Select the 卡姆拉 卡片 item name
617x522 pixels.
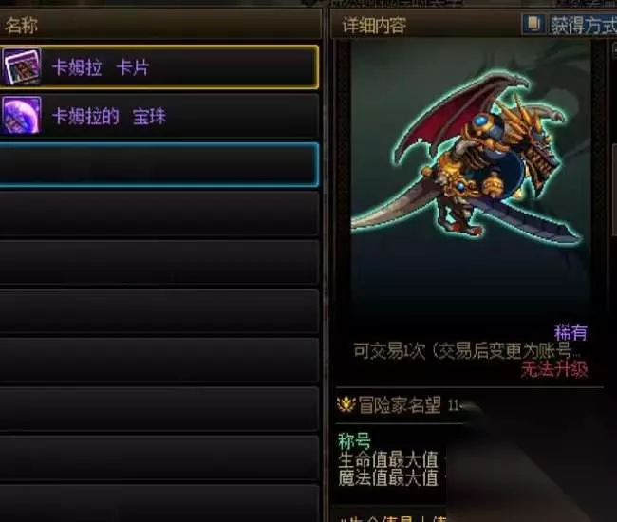coord(101,67)
